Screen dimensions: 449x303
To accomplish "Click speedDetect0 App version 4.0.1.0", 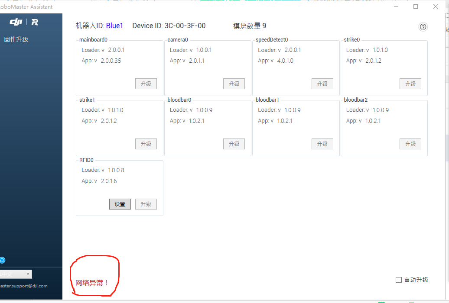I will click(285, 61).
